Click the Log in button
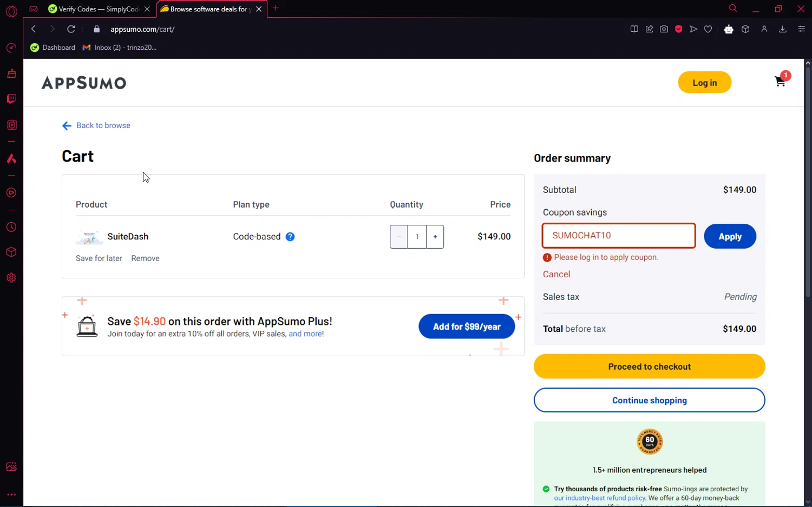Image resolution: width=812 pixels, height=507 pixels. 704,82
